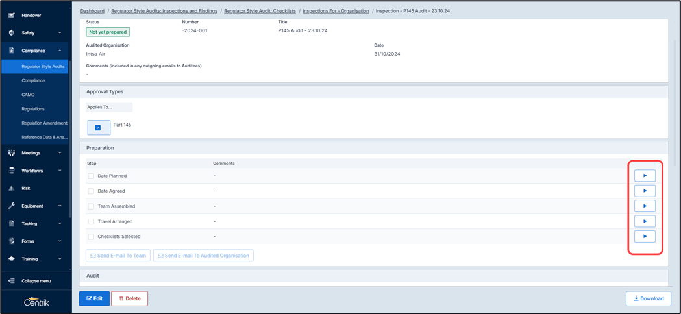
Task: Open the Dashboard breadcrumb link
Action: pos(92,11)
